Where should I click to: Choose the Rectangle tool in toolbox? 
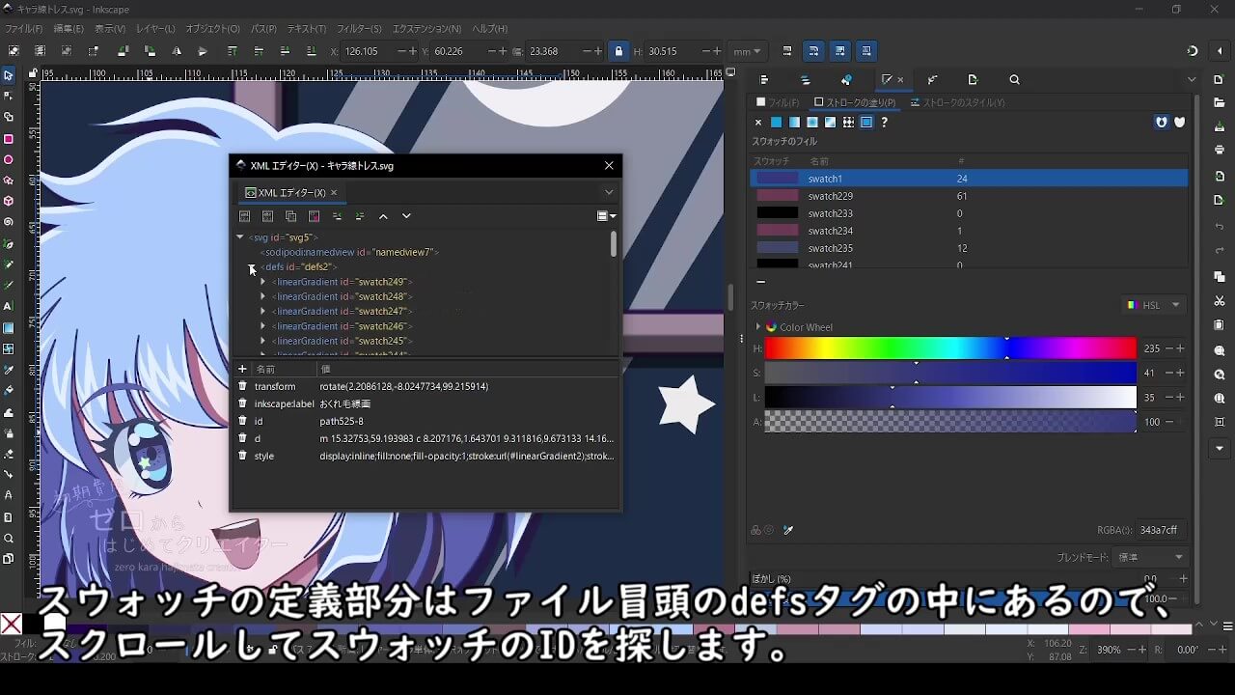click(9, 139)
